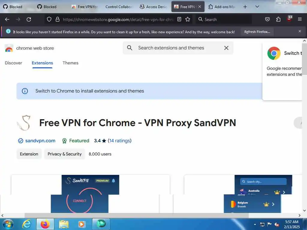Select the Discover navigation tab
Viewport: 307px width, 230px height.
tap(13, 63)
